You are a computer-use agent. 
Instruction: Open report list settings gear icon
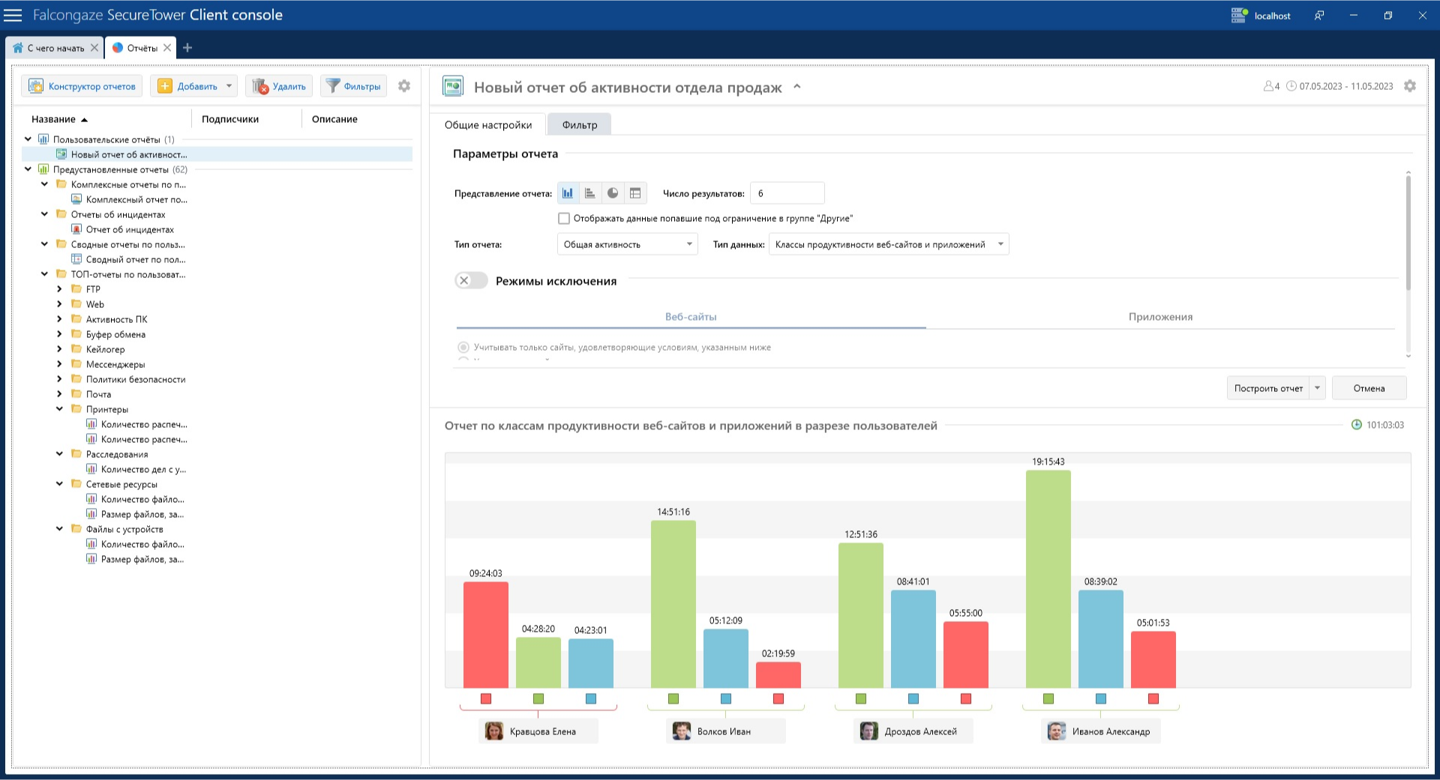click(404, 86)
